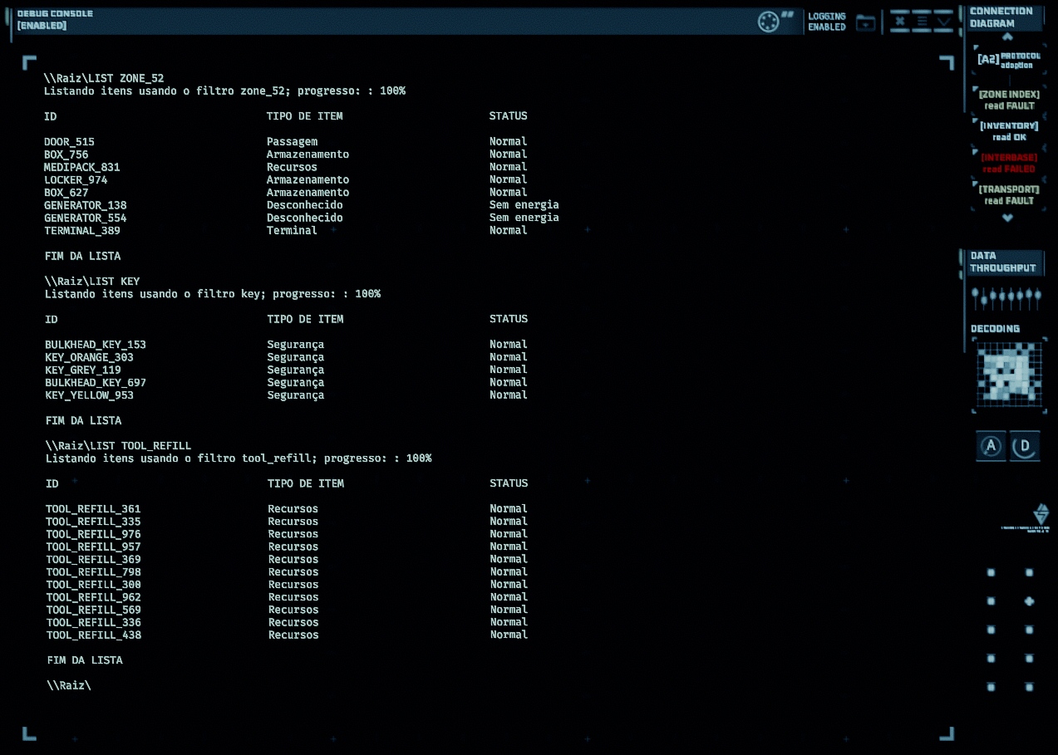1058x755 pixels.
Task: Expand connection list with bottom down chevron
Action: pos(1007,218)
